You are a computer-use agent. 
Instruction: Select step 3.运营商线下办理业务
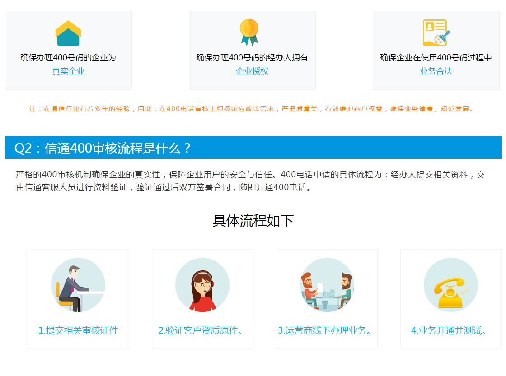[326, 330]
